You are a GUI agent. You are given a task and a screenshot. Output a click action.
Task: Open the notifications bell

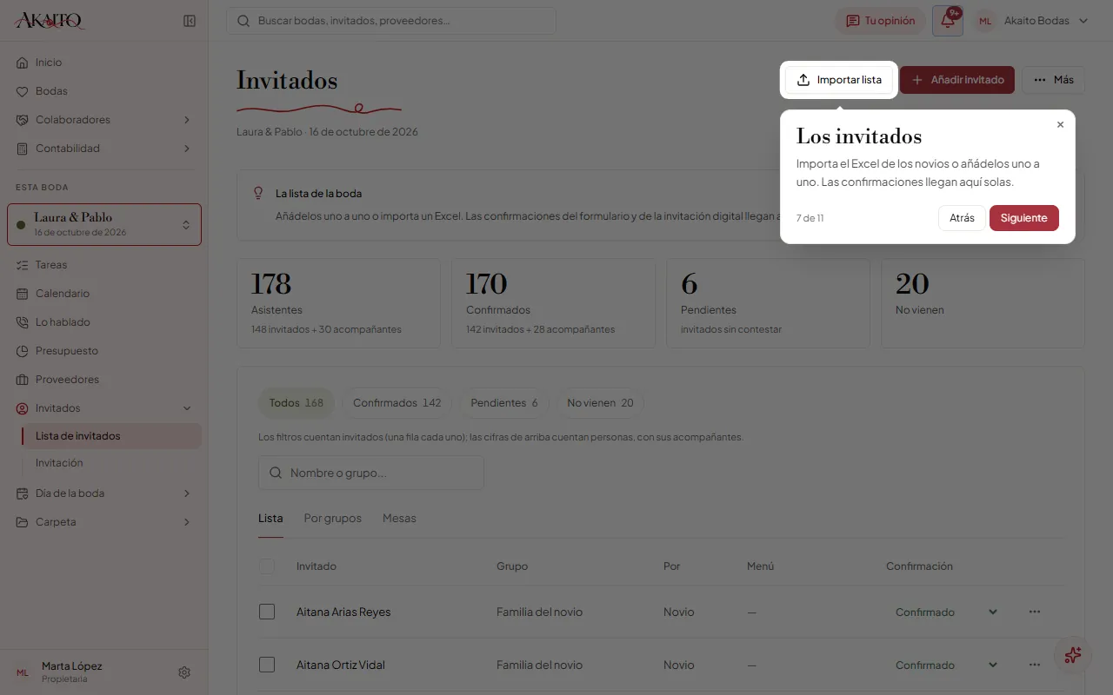coord(948,21)
